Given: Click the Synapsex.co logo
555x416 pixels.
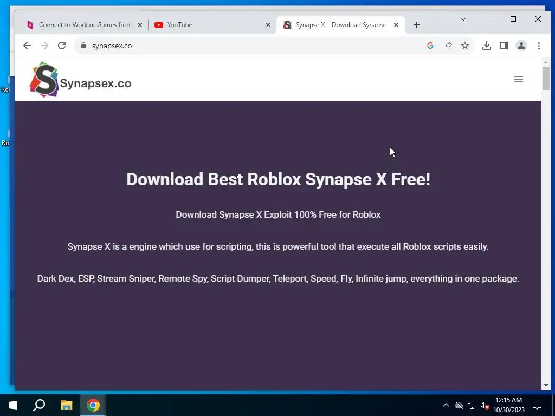Looking at the screenshot, I should tap(80, 80).
